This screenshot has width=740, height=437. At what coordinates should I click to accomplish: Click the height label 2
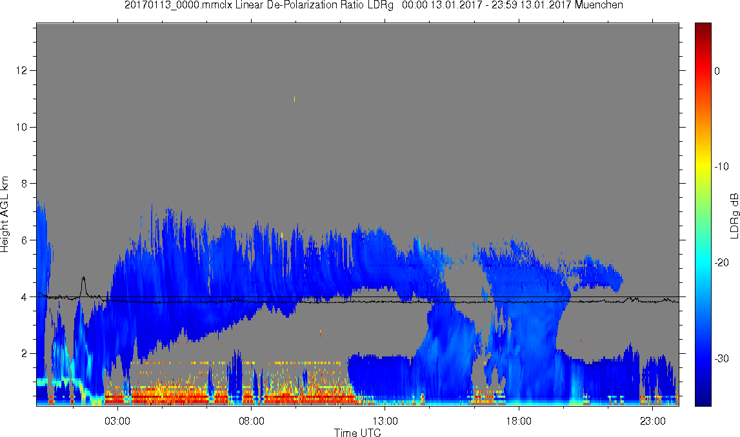pyautogui.click(x=24, y=354)
